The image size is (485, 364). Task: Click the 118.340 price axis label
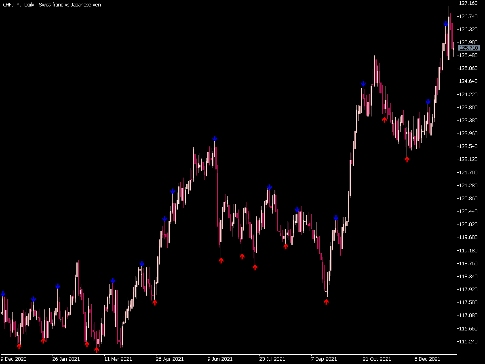(x=469, y=276)
